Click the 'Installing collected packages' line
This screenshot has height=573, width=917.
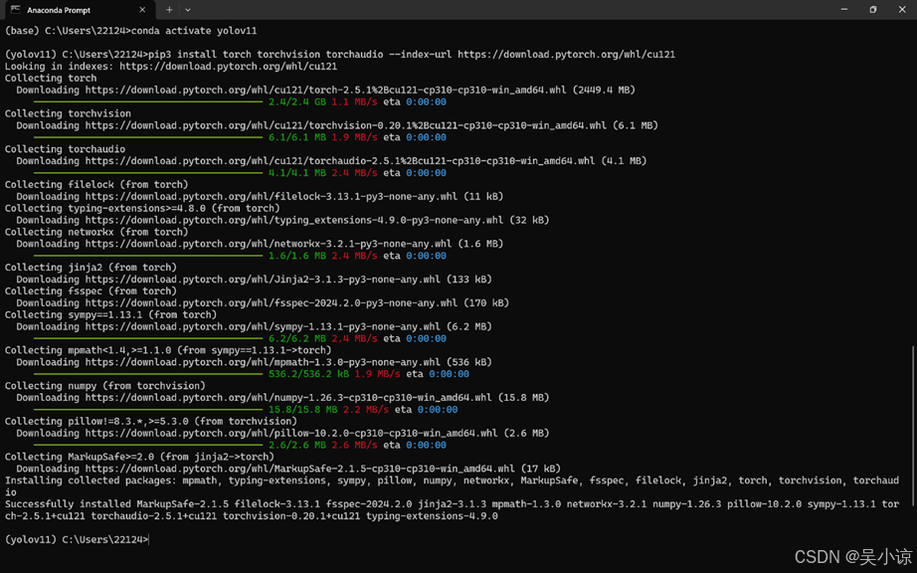point(453,486)
